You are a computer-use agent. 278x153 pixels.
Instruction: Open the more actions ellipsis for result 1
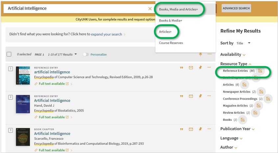(209, 67)
